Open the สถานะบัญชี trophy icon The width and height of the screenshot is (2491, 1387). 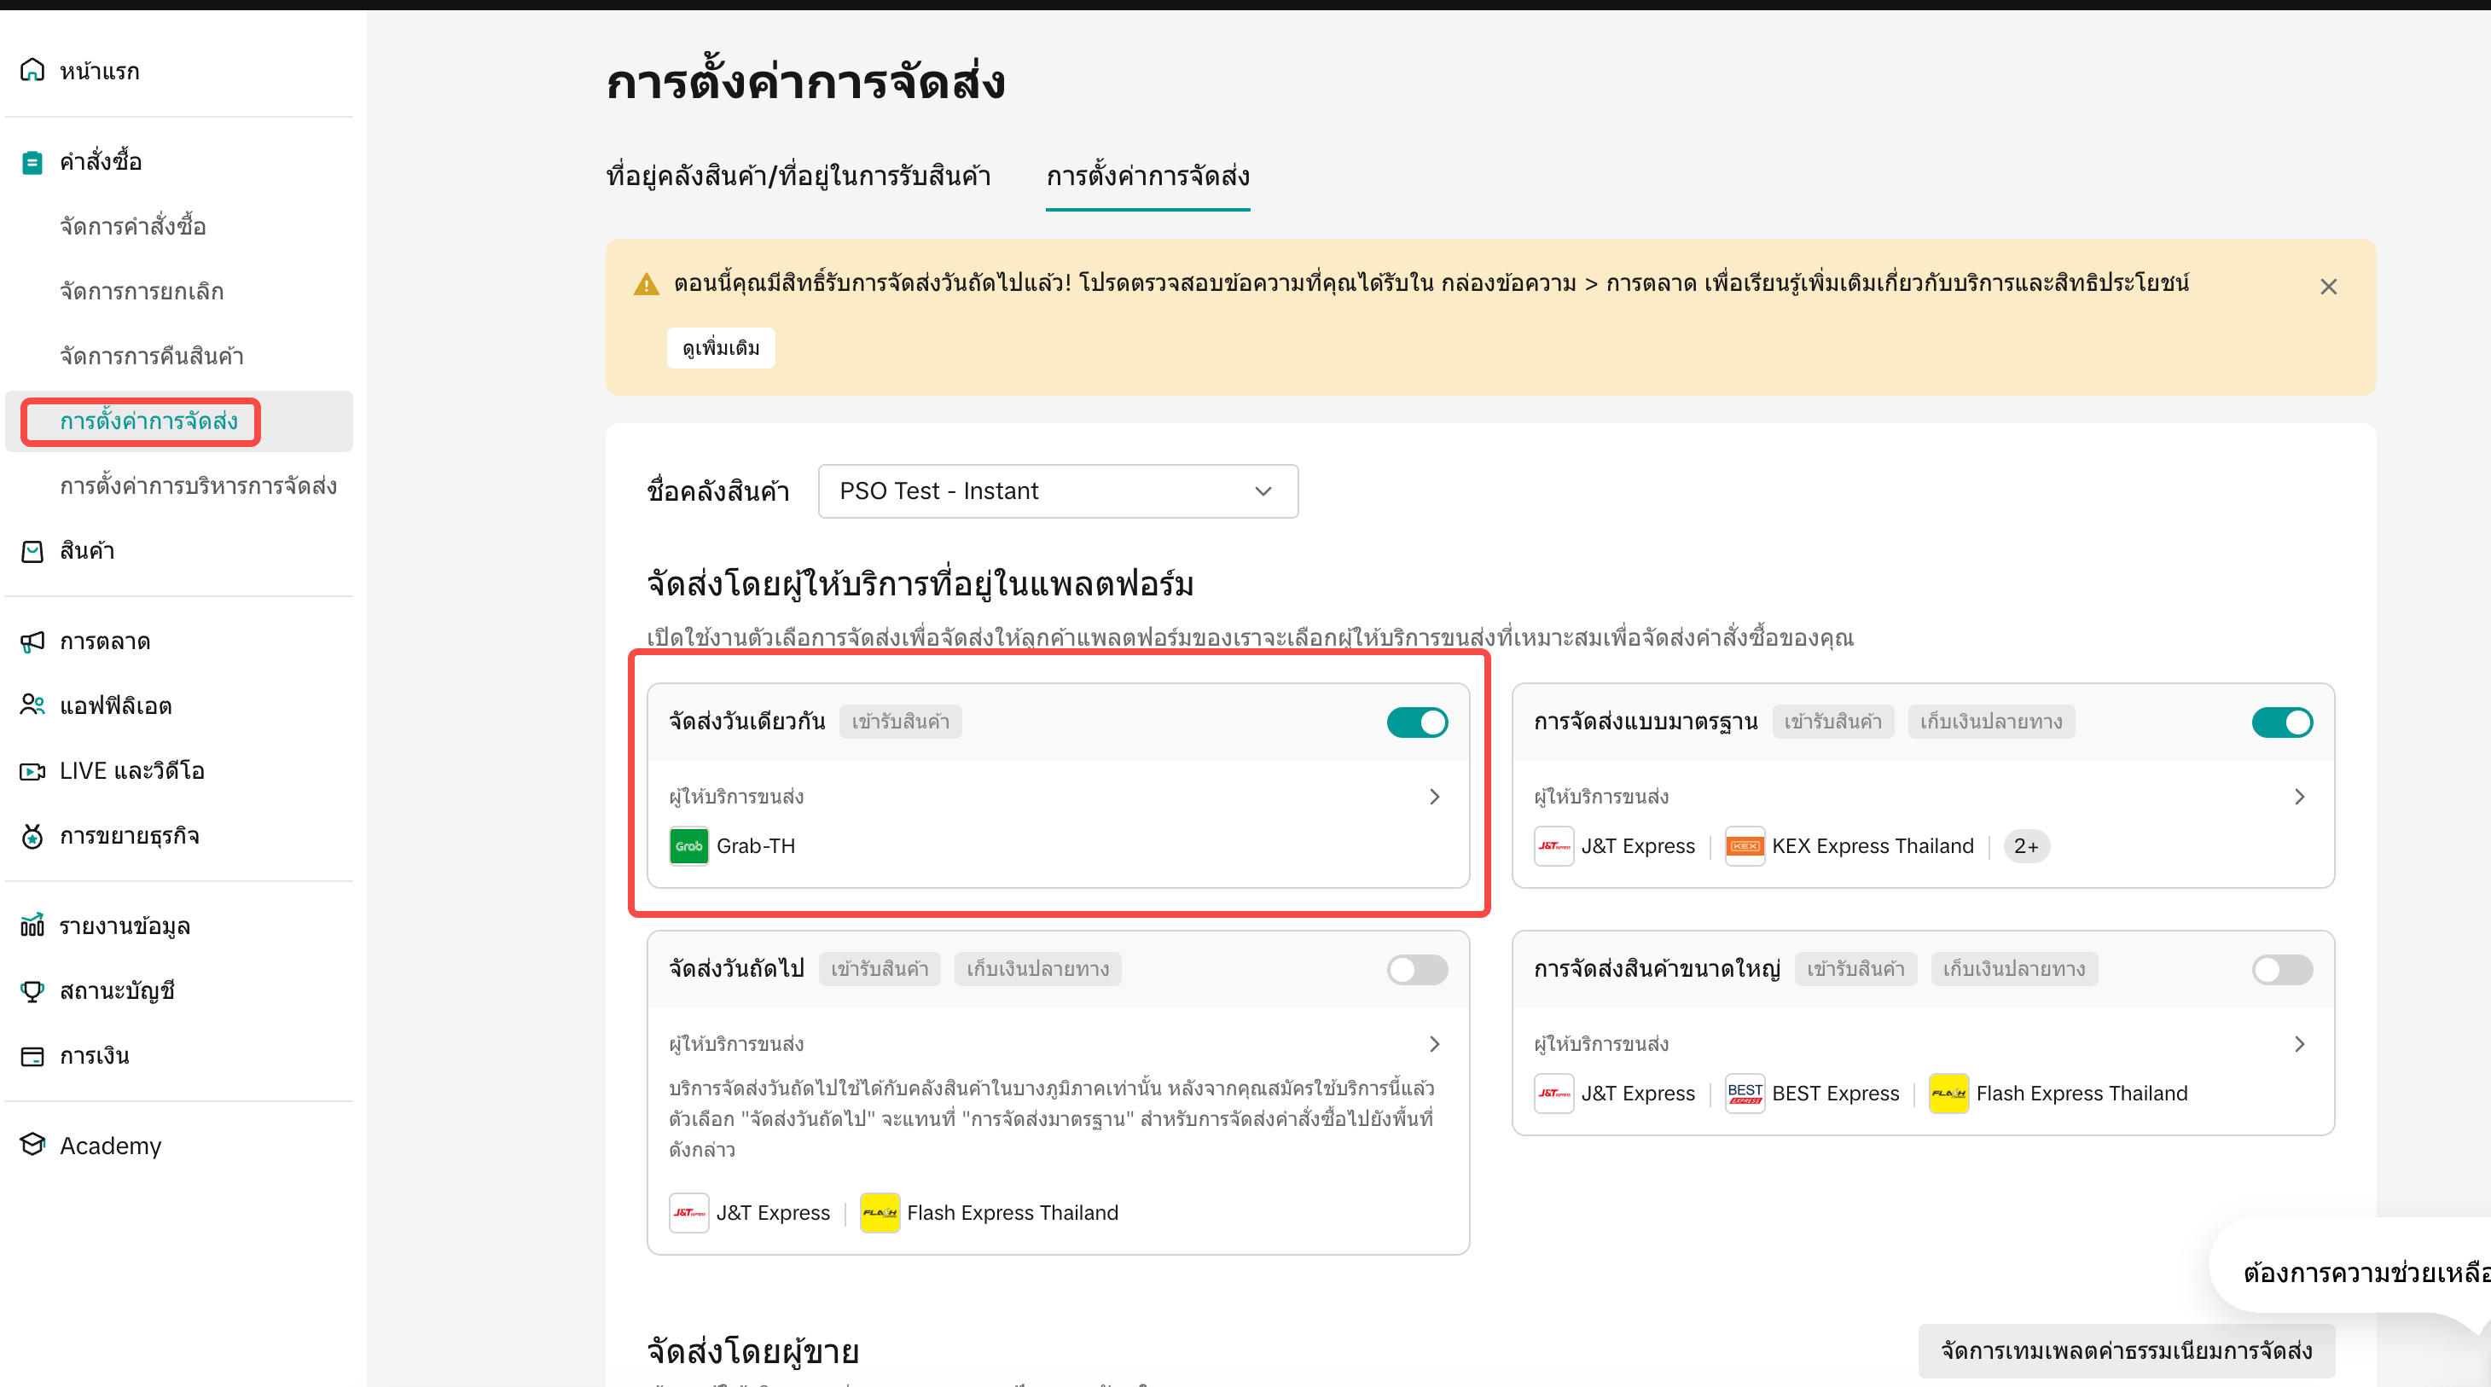32,990
